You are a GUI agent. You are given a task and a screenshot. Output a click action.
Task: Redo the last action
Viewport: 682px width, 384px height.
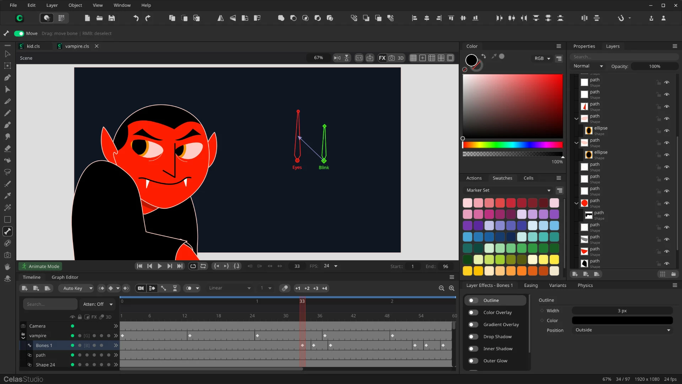pyautogui.click(x=148, y=18)
